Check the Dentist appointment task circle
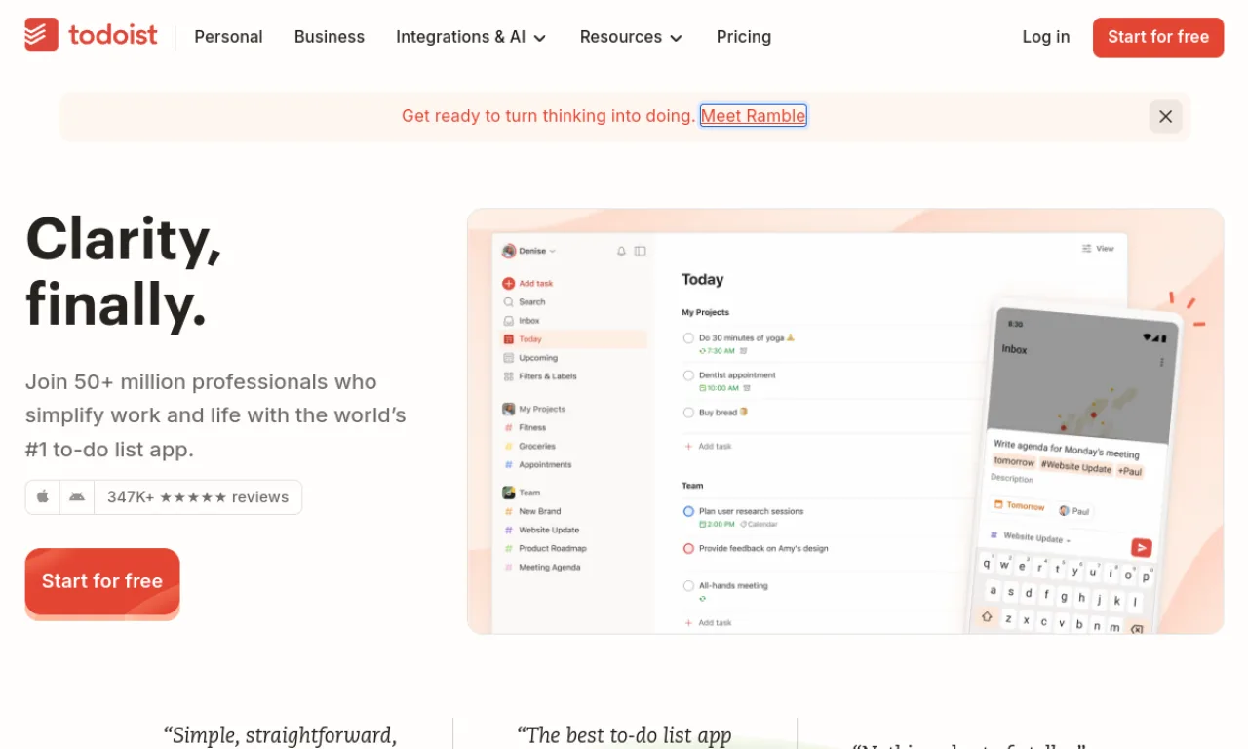 (688, 375)
